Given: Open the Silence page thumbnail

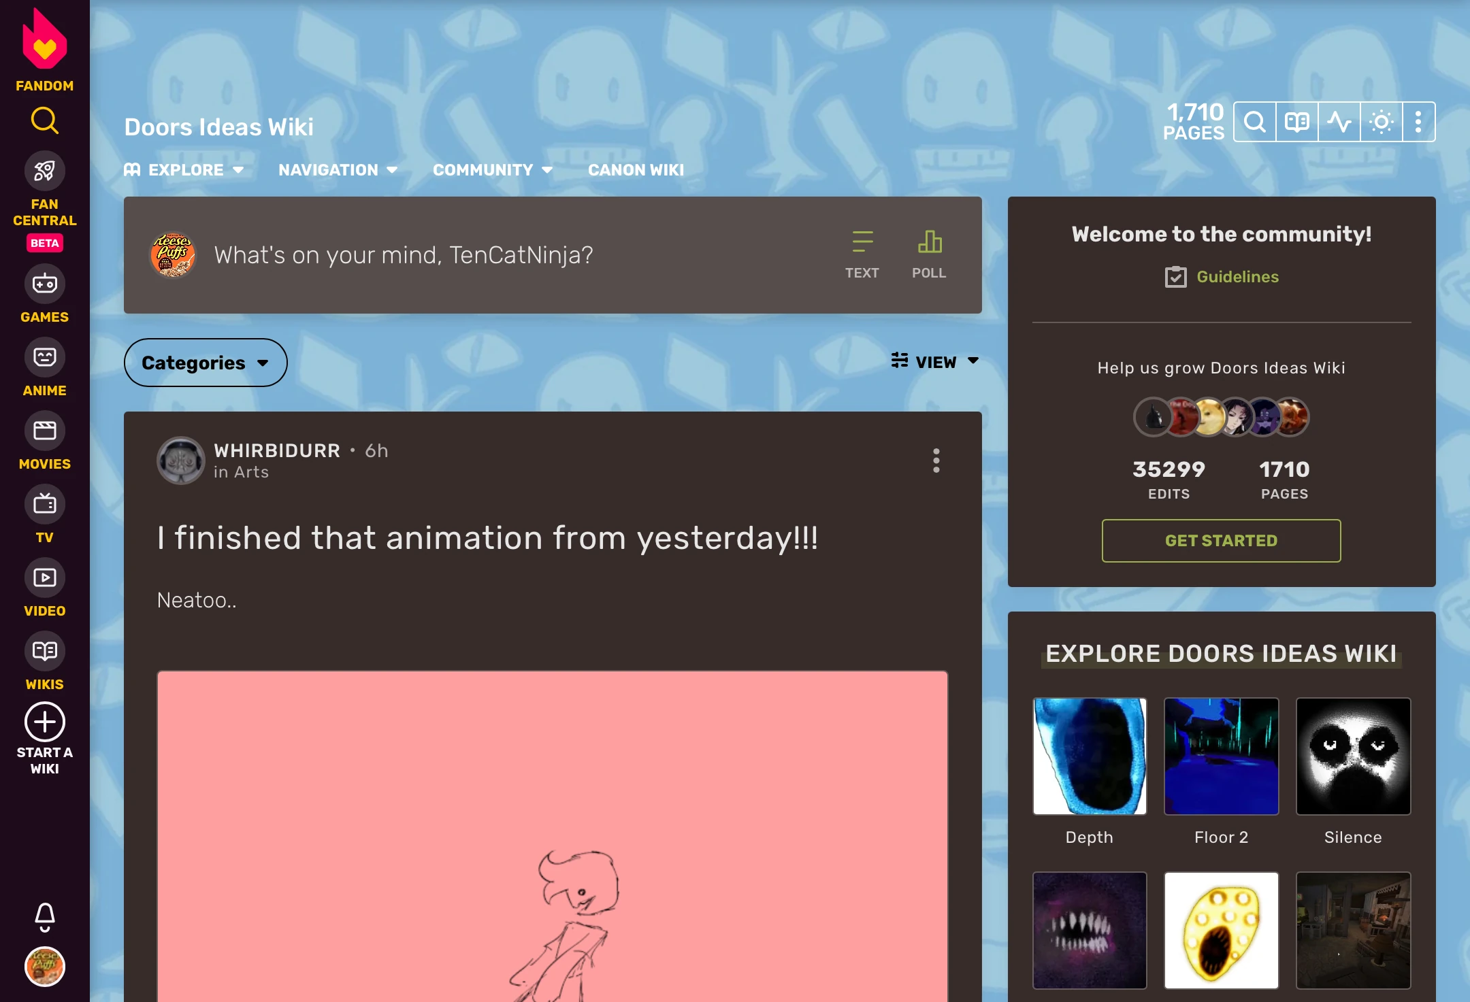Looking at the screenshot, I should coord(1353,756).
